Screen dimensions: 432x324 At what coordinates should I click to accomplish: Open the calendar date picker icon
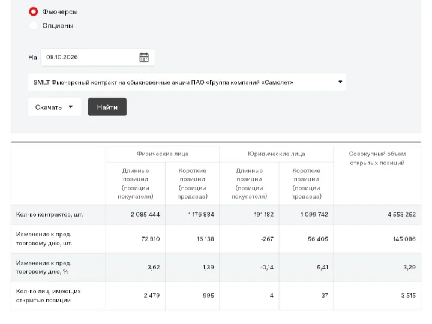[144, 58]
